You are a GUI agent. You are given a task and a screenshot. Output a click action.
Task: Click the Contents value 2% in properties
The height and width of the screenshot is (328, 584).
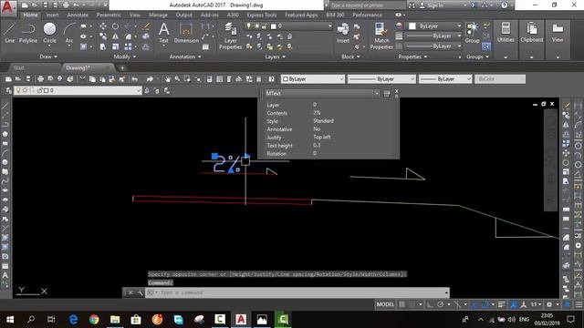tap(317, 113)
